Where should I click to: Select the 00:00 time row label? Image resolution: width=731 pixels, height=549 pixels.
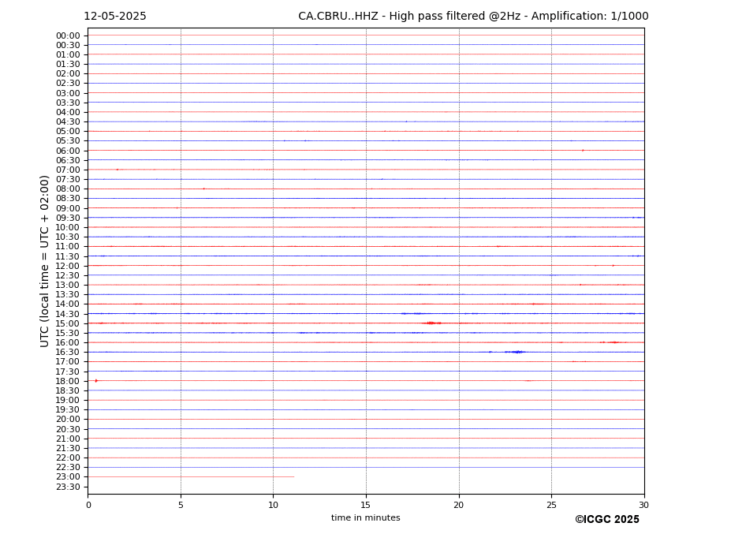pos(68,36)
